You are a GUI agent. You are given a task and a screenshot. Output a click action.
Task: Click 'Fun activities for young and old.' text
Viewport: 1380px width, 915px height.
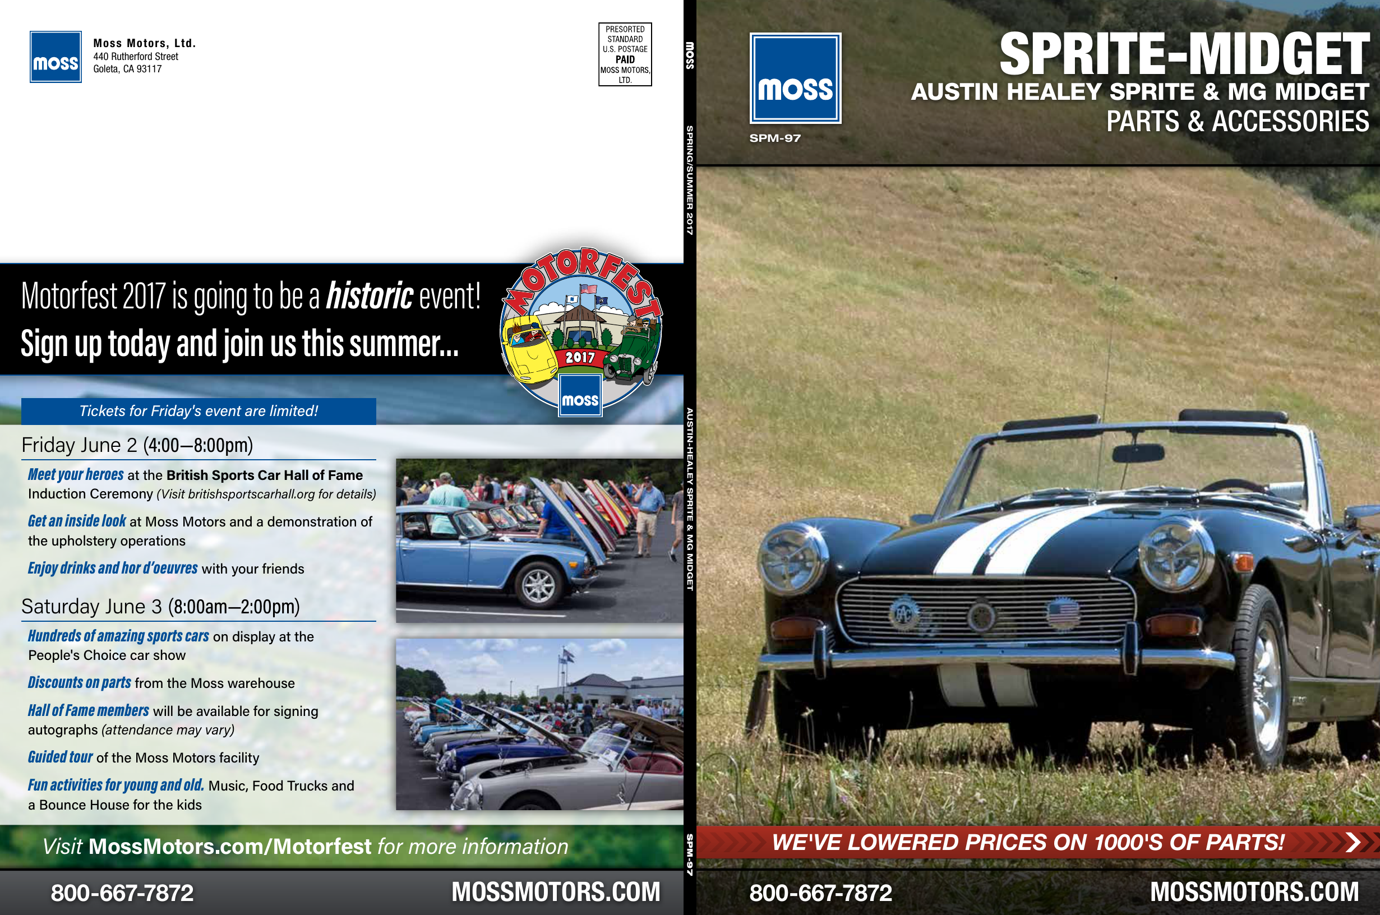(x=116, y=785)
